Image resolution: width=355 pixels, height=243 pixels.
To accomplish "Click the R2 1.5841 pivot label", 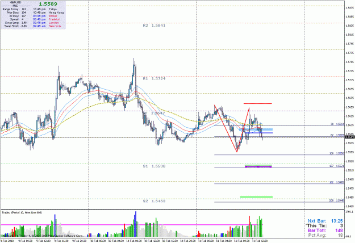I will point(154,26).
